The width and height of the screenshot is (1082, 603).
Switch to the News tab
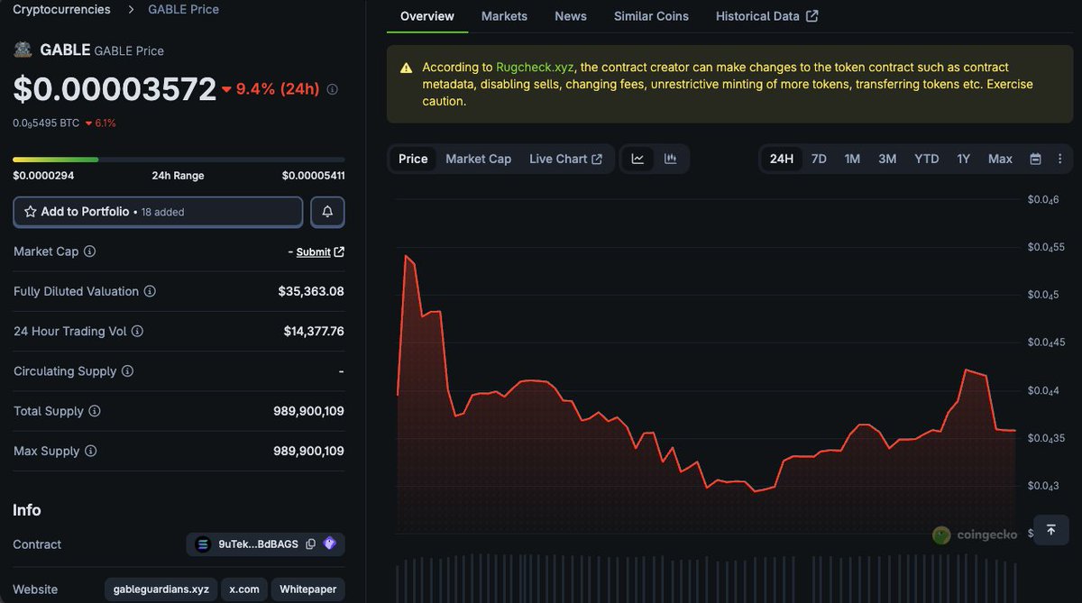pos(571,16)
